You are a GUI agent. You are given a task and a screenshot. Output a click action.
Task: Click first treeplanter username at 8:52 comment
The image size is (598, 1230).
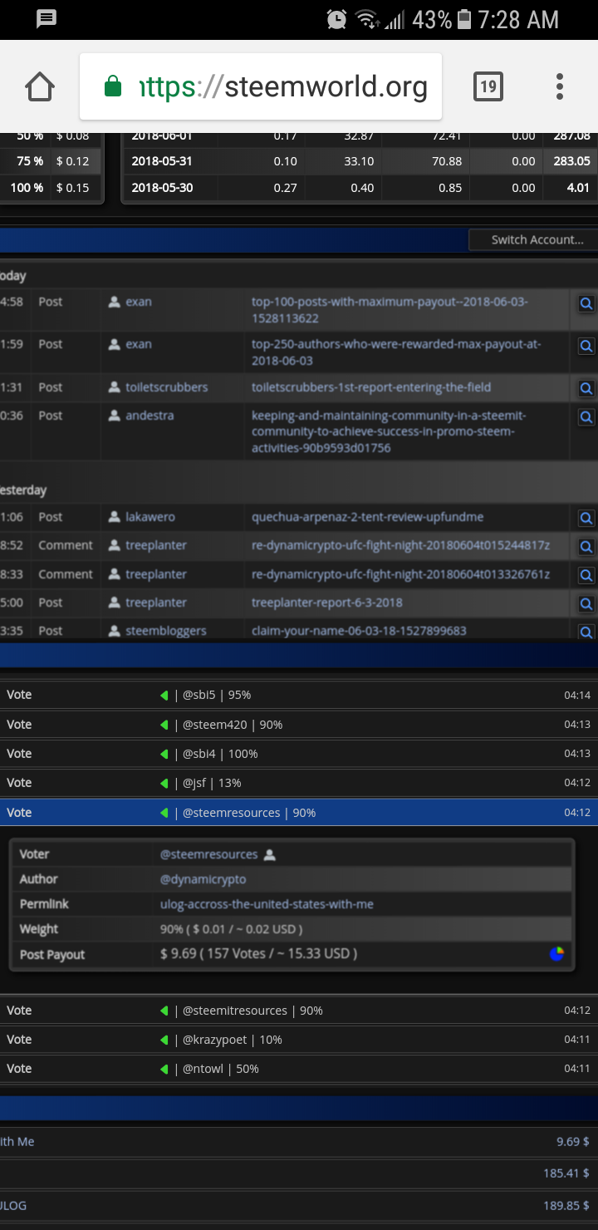[156, 545]
